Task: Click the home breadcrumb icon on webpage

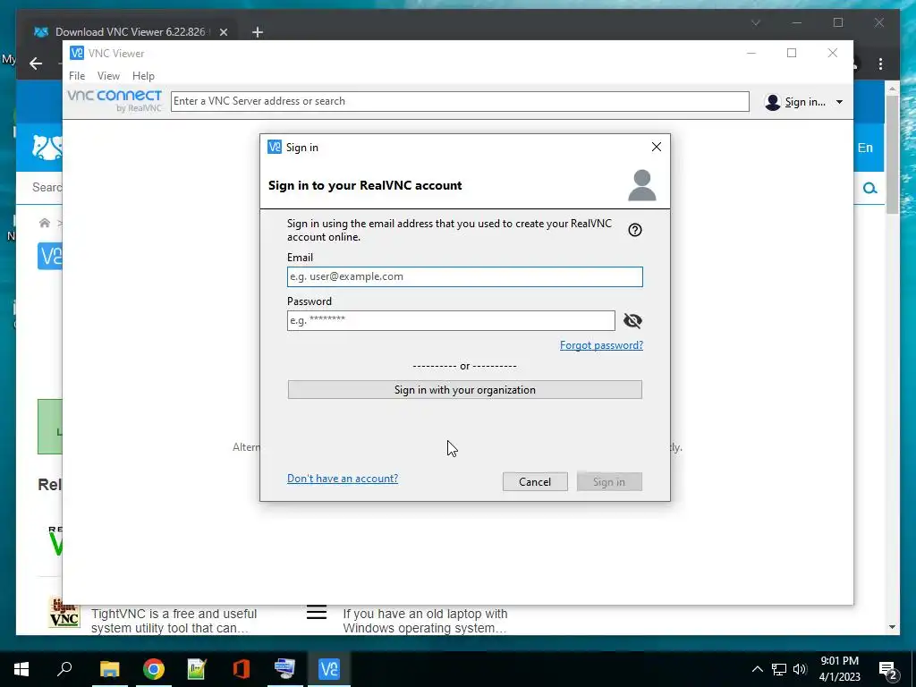Action: pyautogui.click(x=45, y=223)
